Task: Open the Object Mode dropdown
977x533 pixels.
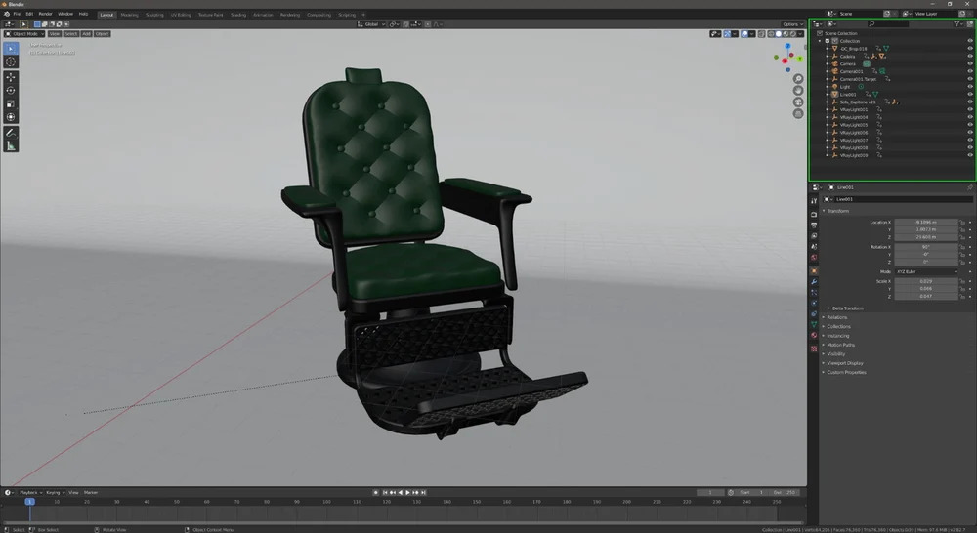Action: coord(25,33)
